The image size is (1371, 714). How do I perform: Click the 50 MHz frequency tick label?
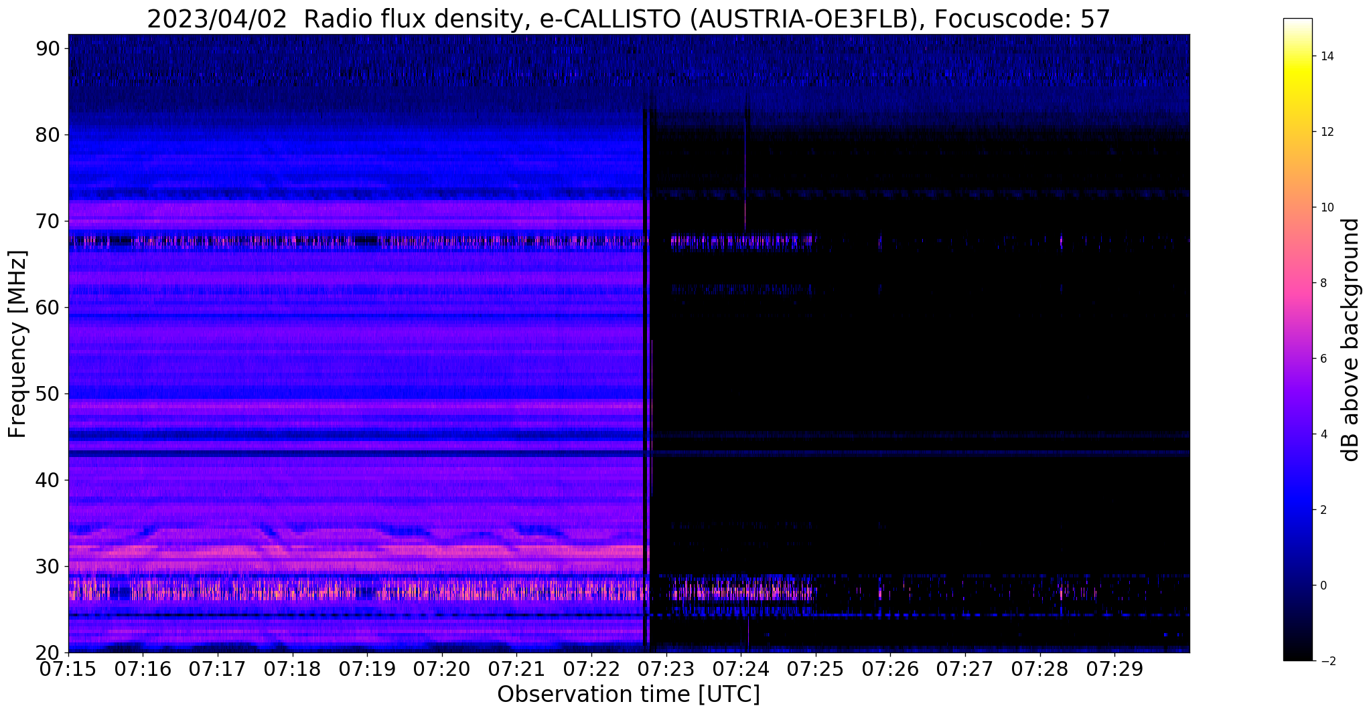coord(48,394)
